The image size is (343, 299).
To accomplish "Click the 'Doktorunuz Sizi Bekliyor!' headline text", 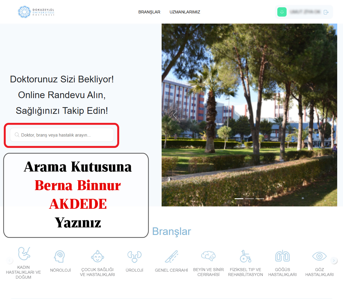I will click(62, 79).
